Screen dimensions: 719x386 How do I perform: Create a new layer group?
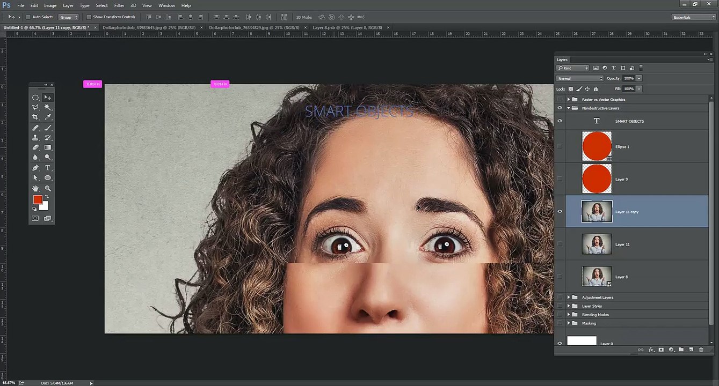pos(681,350)
